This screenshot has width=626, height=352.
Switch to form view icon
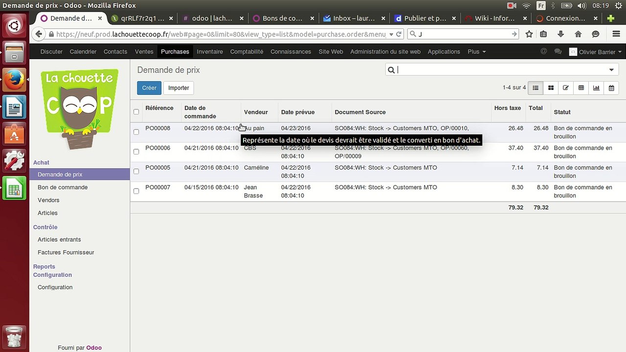point(566,88)
